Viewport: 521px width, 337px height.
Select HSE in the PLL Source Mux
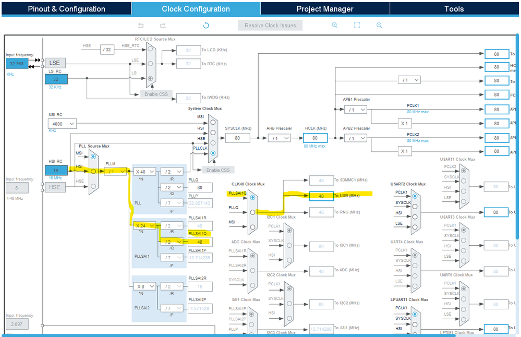click(x=93, y=186)
